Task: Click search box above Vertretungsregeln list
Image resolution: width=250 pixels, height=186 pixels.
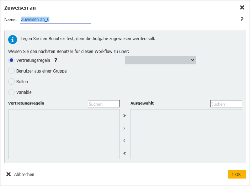Action: (x=103, y=104)
